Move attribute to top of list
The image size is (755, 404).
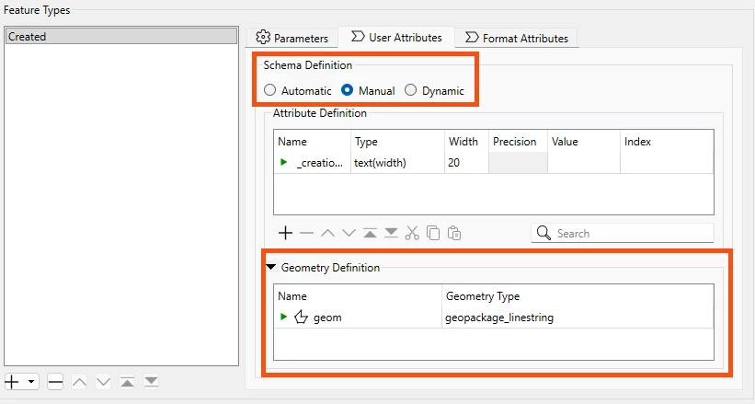(370, 234)
